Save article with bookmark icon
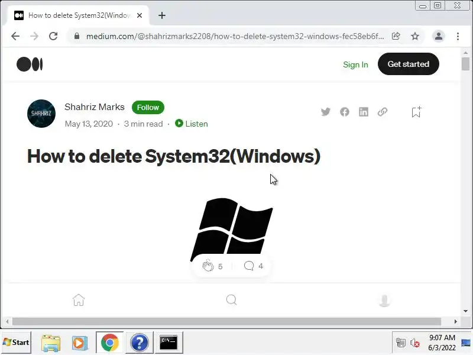Screen dimensions: 473x355 pyautogui.click(x=417, y=112)
